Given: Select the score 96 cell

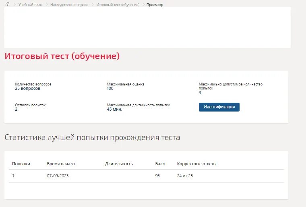Looking at the screenshot, I should [158, 176].
